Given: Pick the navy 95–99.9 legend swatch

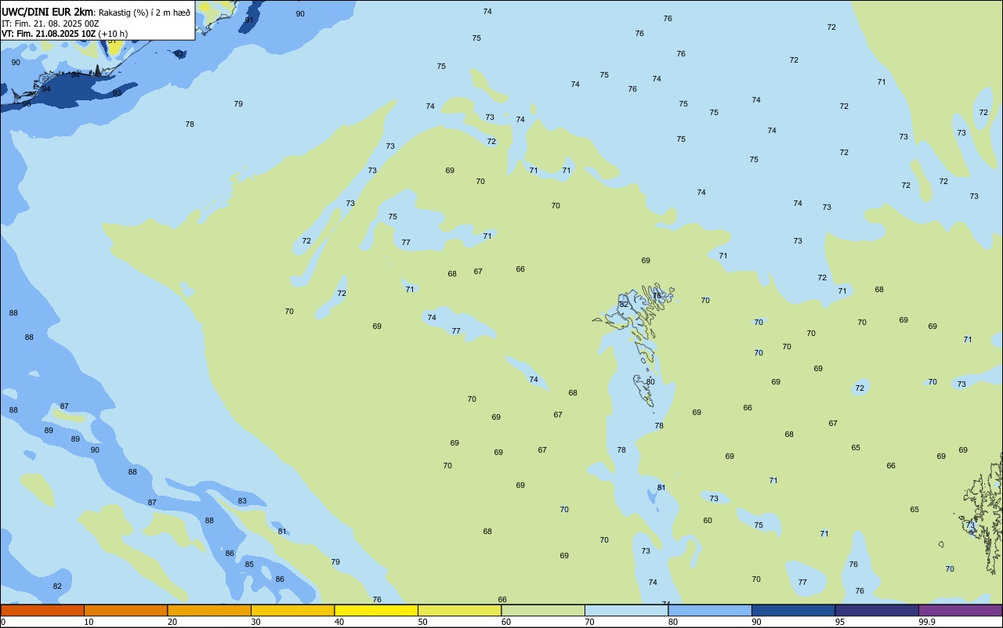Looking at the screenshot, I should [x=877, y=610].
